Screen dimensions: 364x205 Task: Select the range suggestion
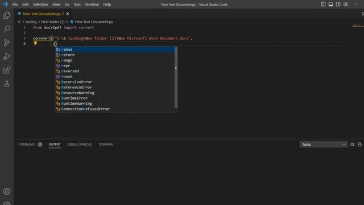click(115, 60)
